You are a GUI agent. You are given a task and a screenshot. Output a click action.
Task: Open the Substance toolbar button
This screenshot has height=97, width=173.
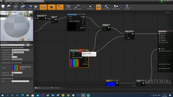coord(90,7)
